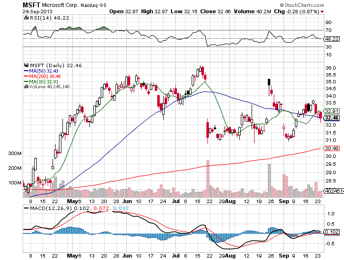
Task: Click the 36.0 price axis label
Action: click(331, 68)
